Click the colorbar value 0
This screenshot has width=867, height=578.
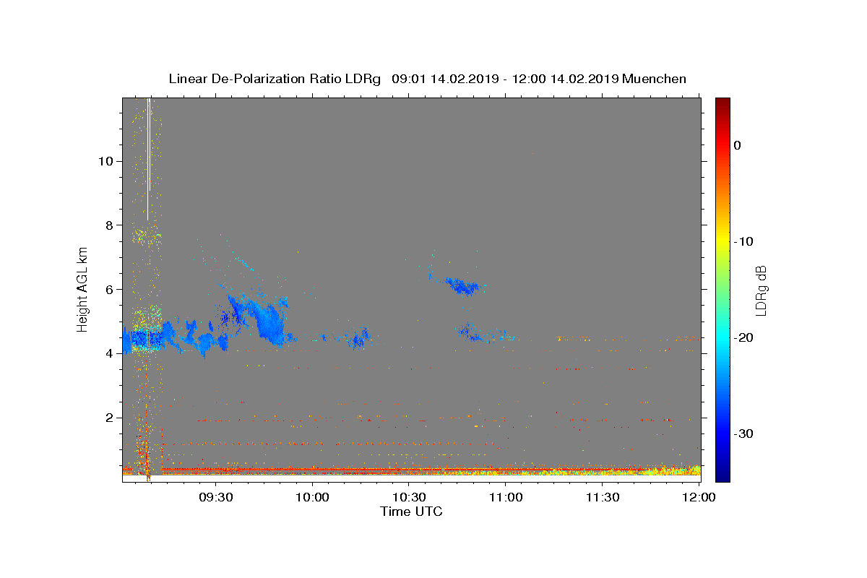(x=738, y=145)
